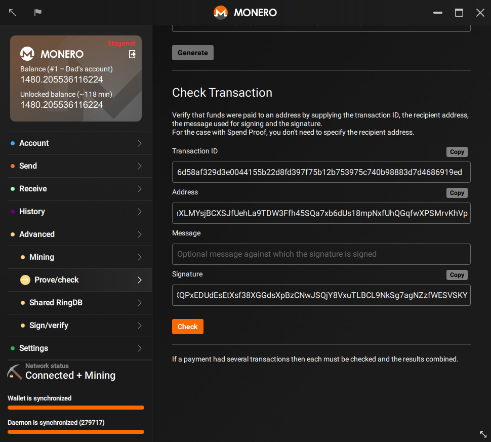This screenshot has width=491, height=442.
Task: Click the Prove/check orange arrow icon
Action: pos(25,280)
